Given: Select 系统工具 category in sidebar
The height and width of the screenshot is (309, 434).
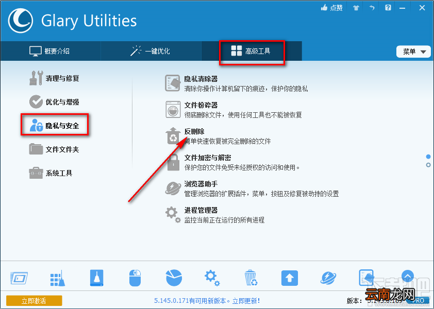Looking at the screenshot, I should (51, 173).
